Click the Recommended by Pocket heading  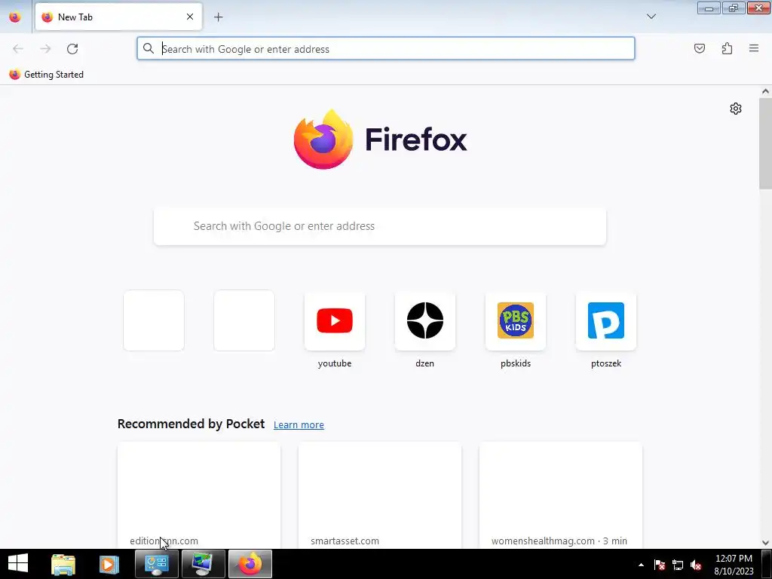pos(191,424)
